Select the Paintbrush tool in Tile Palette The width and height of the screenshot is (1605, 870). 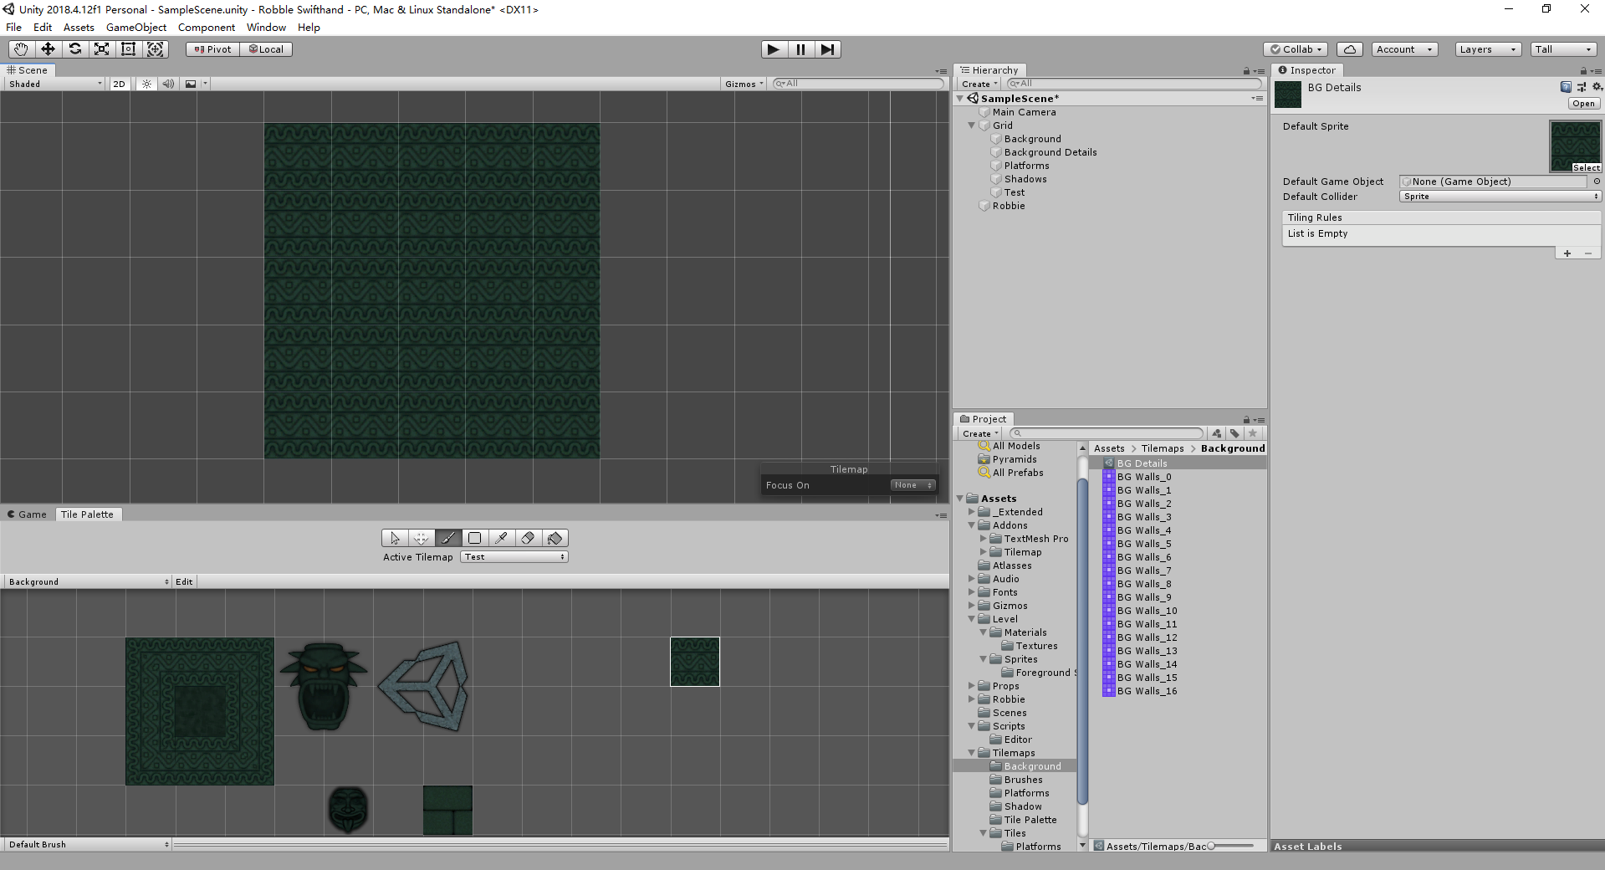coord(447,538)
